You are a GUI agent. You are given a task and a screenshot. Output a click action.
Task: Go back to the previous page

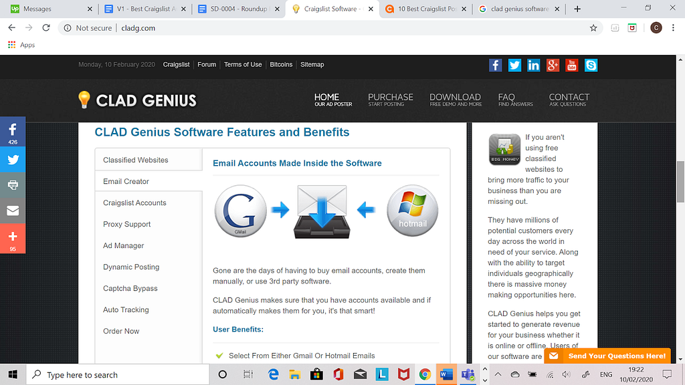click(12, 28)
